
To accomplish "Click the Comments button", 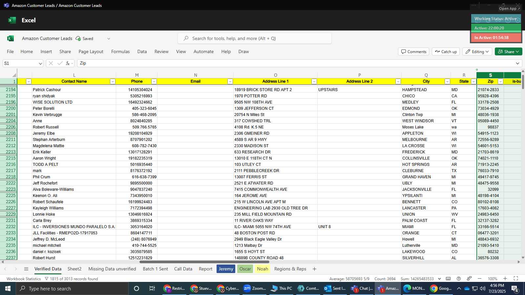I will point(413,51).
